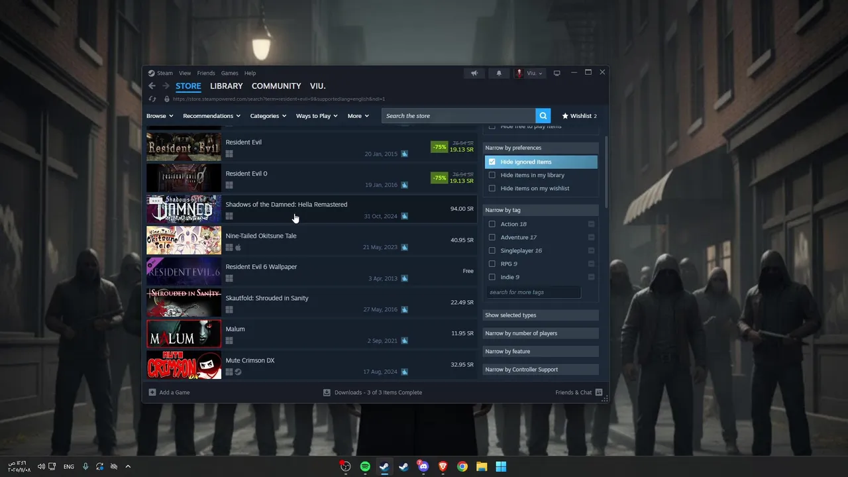This screenshot has height=477, width=848.
Task: Click the Resident Evil 6 Wallpaper thumbnail
Action: (184, 272)
